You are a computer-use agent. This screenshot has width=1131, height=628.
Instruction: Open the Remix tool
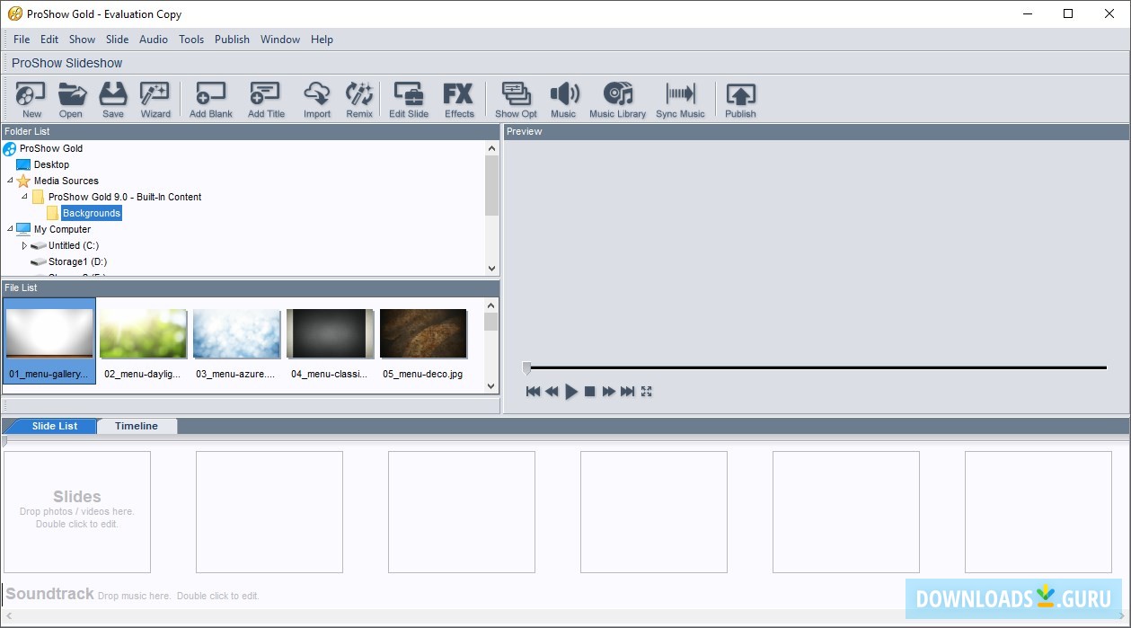359,99
